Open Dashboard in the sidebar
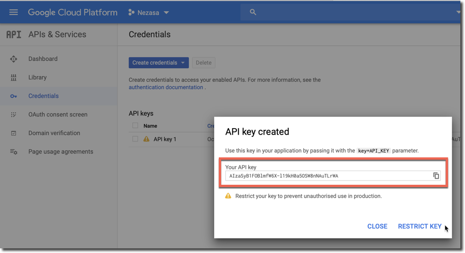 [43, 58]
